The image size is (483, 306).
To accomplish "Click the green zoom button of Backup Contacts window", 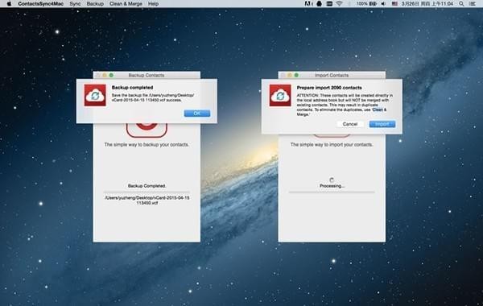I will point(111,75).
